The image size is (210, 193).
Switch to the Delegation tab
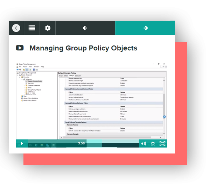point(78,76)
